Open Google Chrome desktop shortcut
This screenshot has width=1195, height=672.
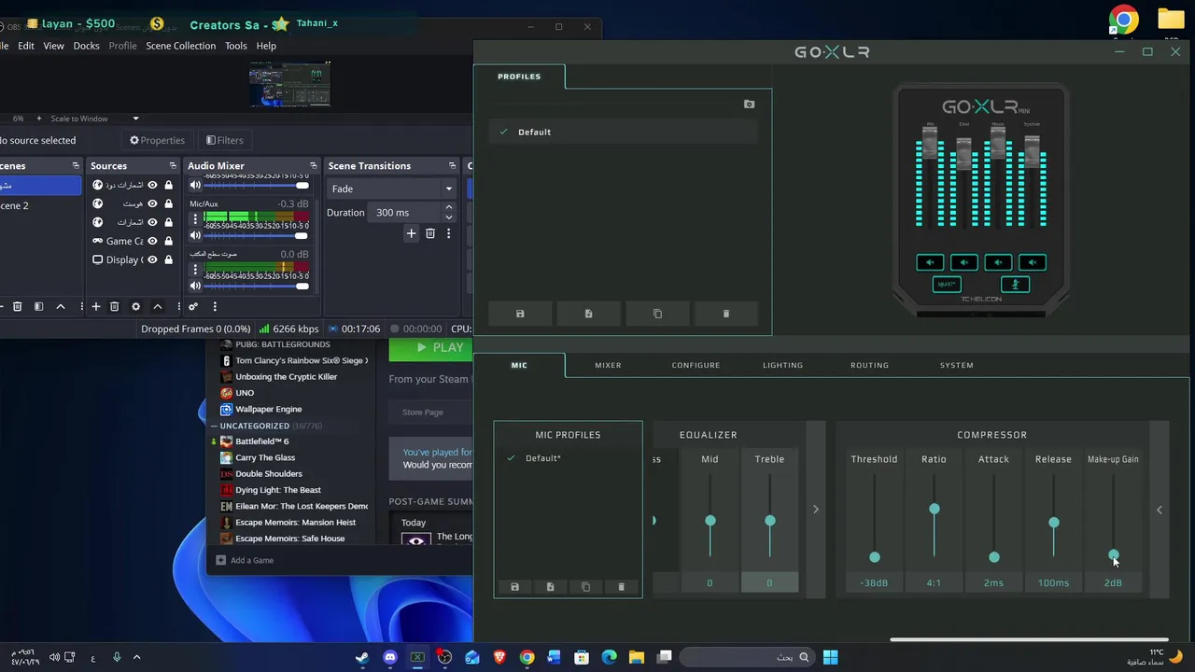pos(1124,20)
